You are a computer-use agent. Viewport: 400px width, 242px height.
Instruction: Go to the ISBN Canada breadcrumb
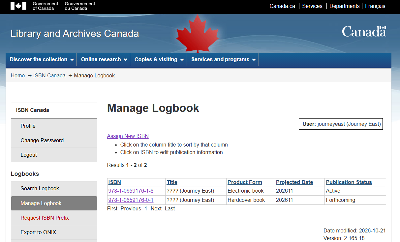49,75
